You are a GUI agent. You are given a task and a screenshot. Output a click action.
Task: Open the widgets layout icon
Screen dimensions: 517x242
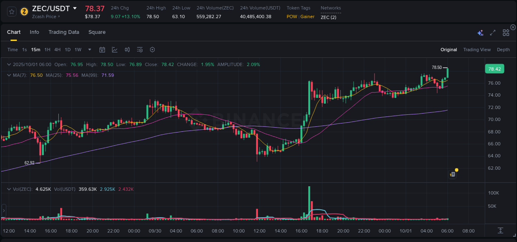tap(506, 33)
